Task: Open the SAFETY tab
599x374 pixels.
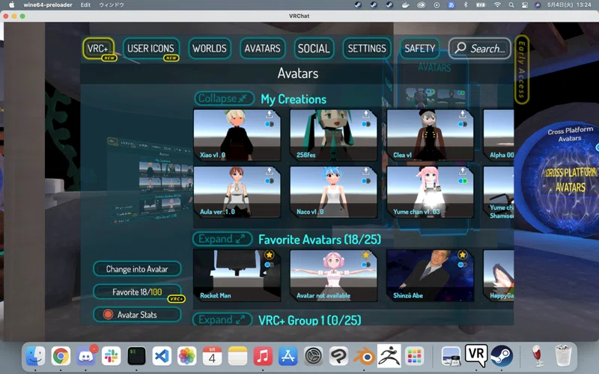Action: click(x=420, y=49)
